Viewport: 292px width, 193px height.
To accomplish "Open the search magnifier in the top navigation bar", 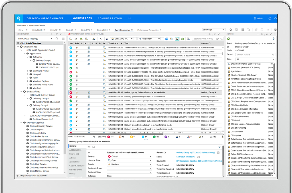I will click(x=130, y=18).
